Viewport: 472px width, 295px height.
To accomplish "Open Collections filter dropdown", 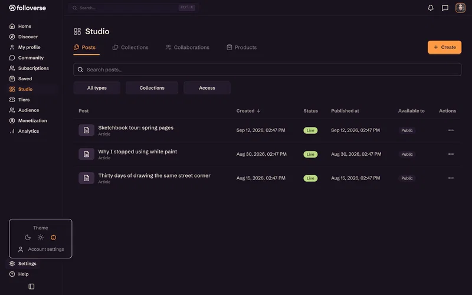I will pos(152,88).
